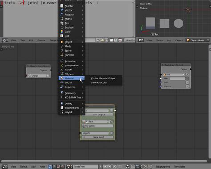
Task: Edit the My Script name field
Action: [x=97, y=126]
